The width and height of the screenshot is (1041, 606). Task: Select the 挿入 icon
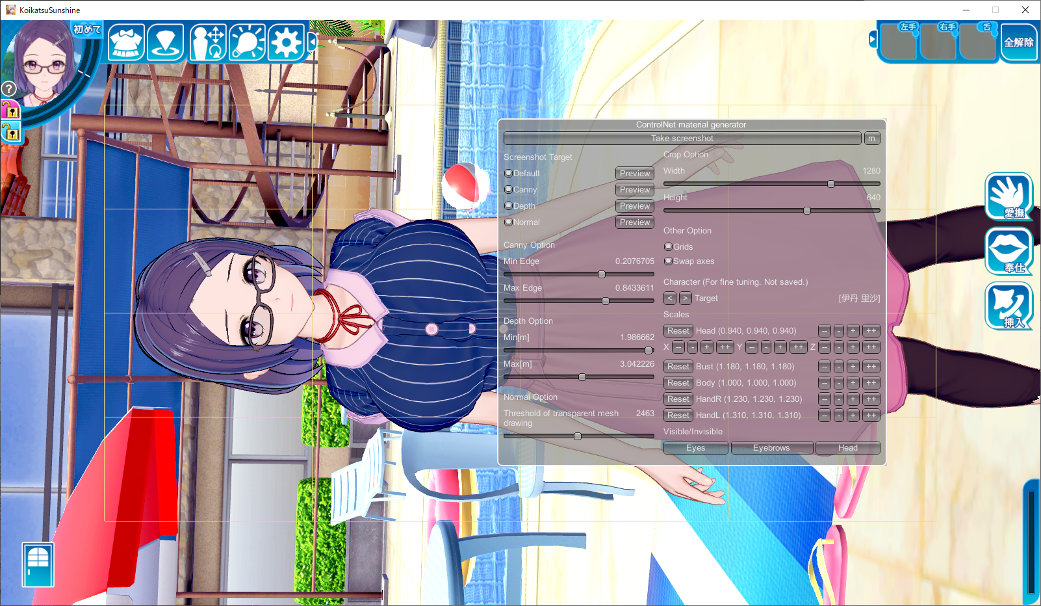[x=1009, y=306]
